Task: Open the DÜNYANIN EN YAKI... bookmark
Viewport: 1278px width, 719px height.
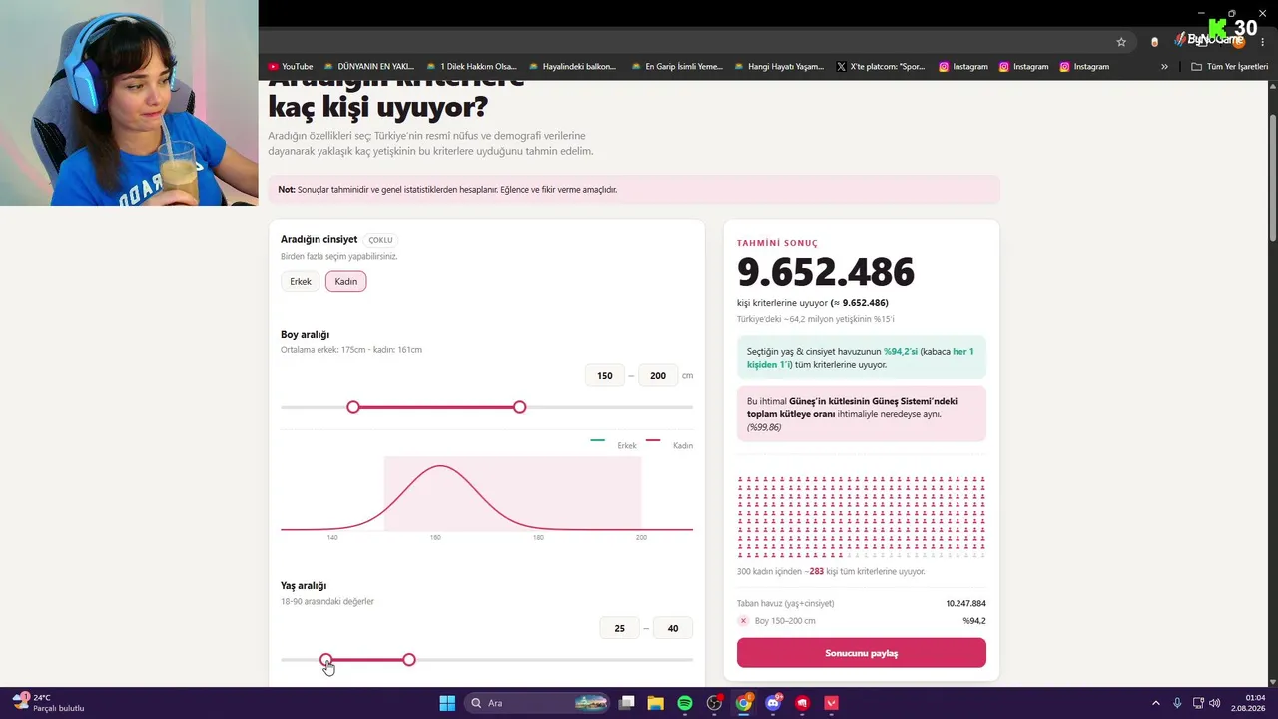Action: [368, 67]
